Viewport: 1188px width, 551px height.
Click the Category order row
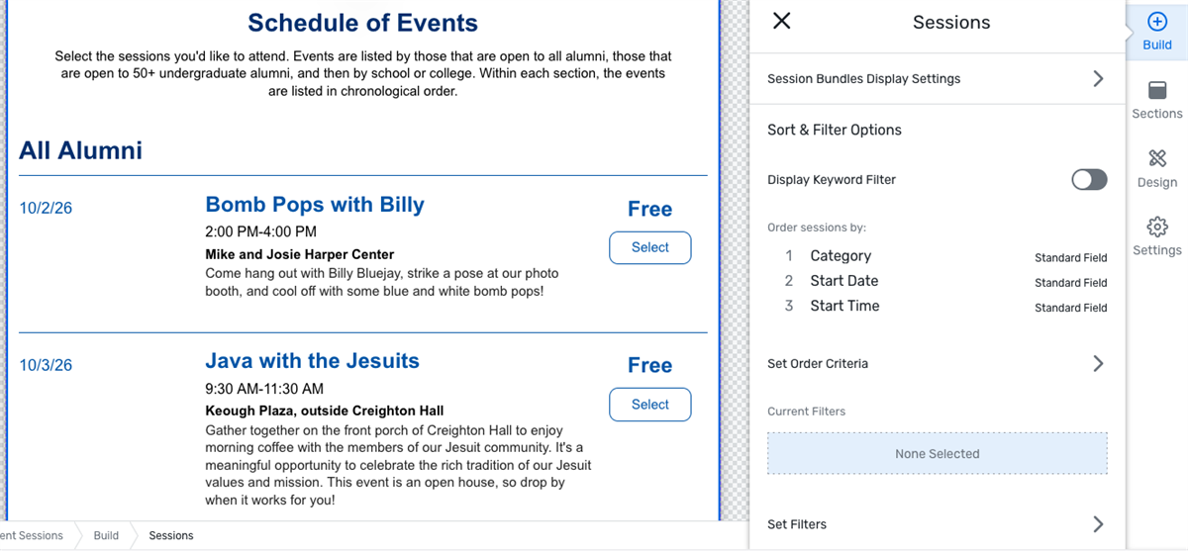tap(938, 256)
